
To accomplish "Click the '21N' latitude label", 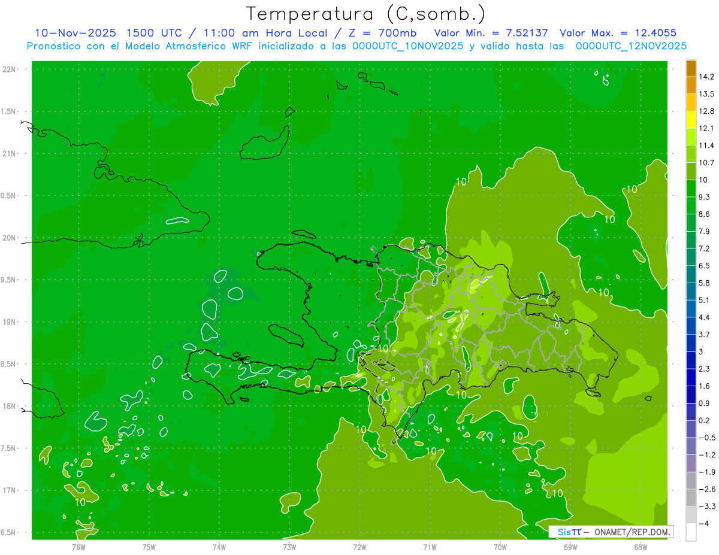I will pyautogui.click(x=10, y=154).
